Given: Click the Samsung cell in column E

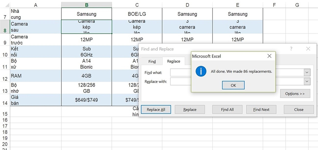Looking at the screenshot, I should 238,14.
